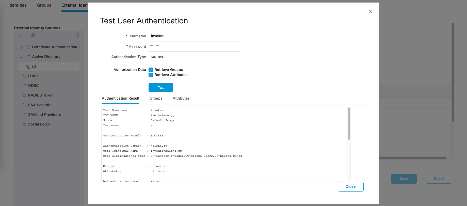Image resolution: width=467 pixels, height=206 pixels.
Task: Expand the Certificate Authentication node
Action: point(22,47)
